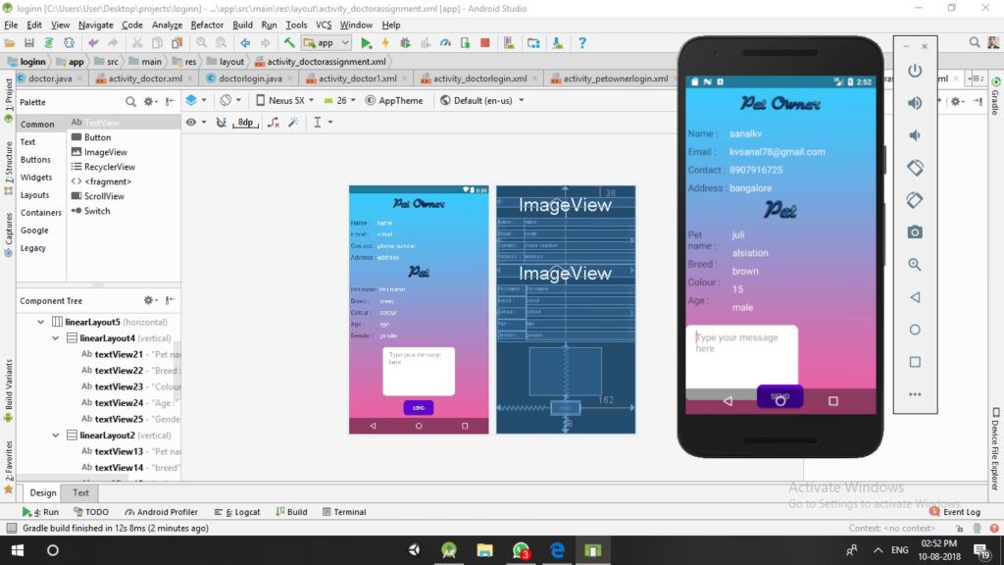The width and height of the screenshot is (1004, 565).
Task: Click the message input field in emulator
Action: [x=740, y=355]
